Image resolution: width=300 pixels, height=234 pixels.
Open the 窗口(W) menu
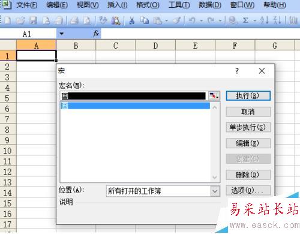242,5
